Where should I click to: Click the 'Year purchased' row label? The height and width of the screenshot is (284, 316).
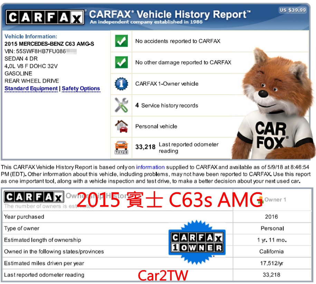(24, 217)
